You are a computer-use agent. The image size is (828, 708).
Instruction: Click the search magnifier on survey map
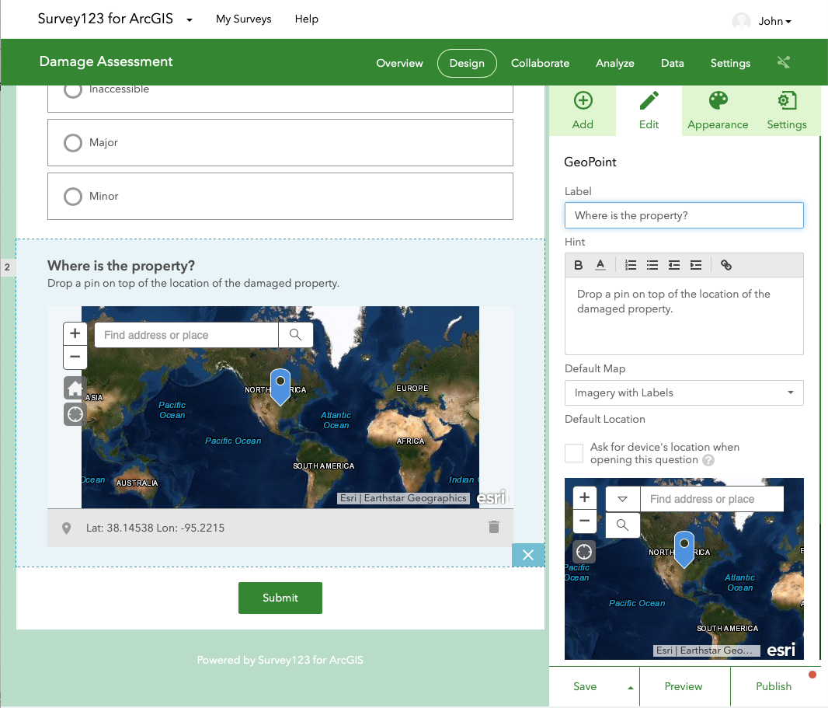pos(295,335)
